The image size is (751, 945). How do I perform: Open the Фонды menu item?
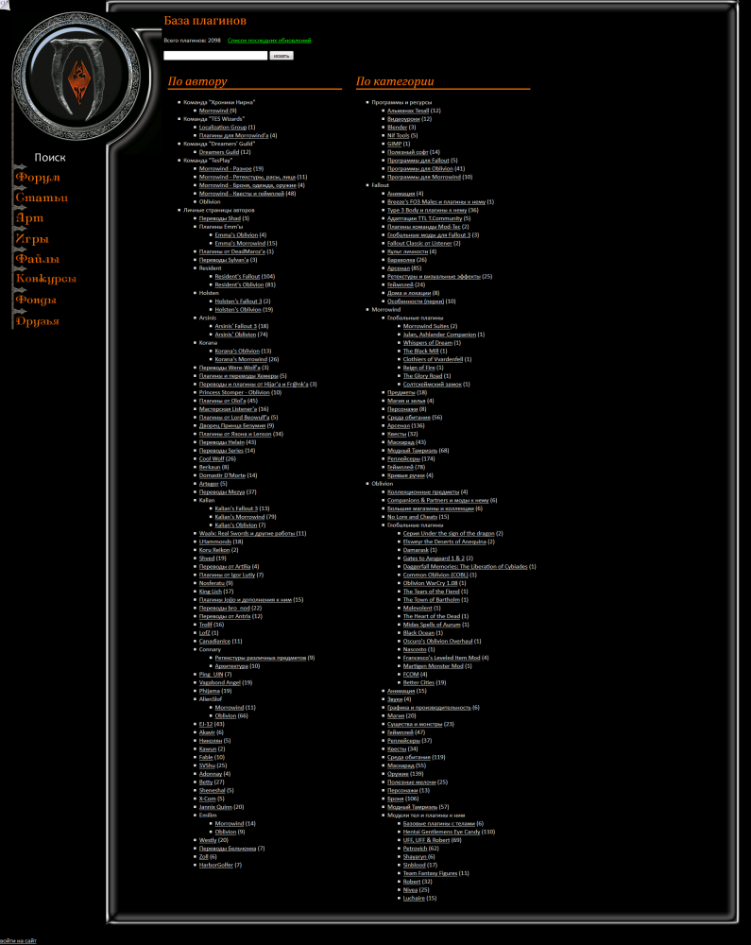point(36,300)
